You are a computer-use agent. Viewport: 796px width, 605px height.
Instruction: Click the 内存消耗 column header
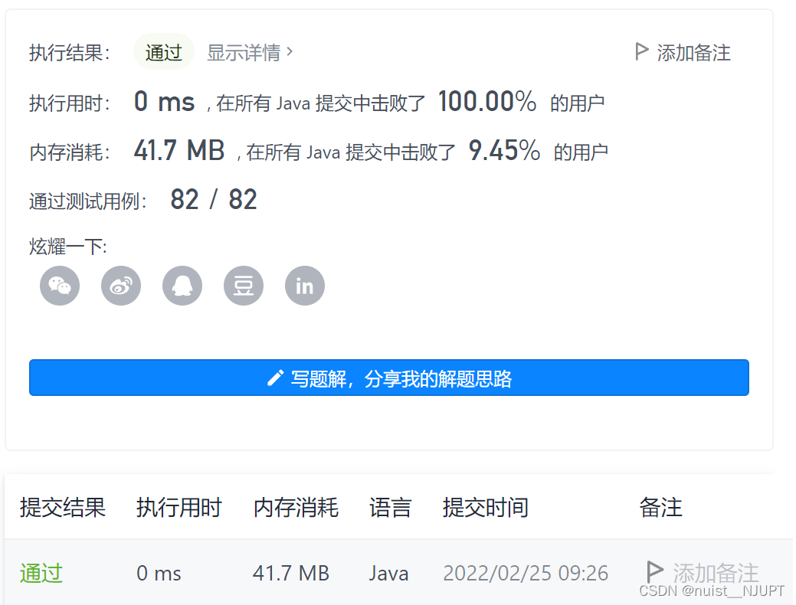pos(296,508)
